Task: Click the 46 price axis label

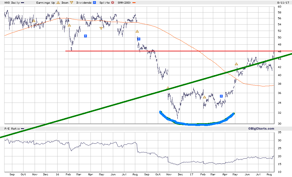Action: (279, 52)
